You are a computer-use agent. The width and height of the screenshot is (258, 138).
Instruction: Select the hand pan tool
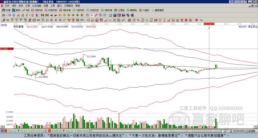[87, 15]
